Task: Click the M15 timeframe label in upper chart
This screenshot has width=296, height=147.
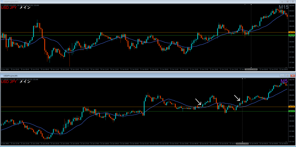Action: (283, 7)
